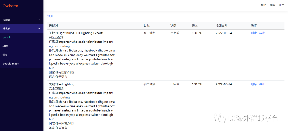Viewport: 288px width, 131px height.
Task: Select google maps in sidebar
Action: tap(11, 64)
